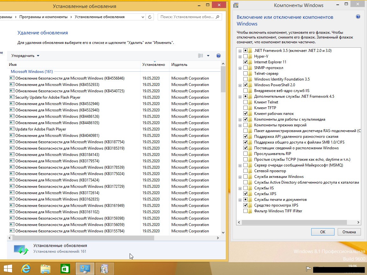This screenshot has width=367, height=275.
Task: Expand the Службы IIS node
Action: (x=240, y=188)
